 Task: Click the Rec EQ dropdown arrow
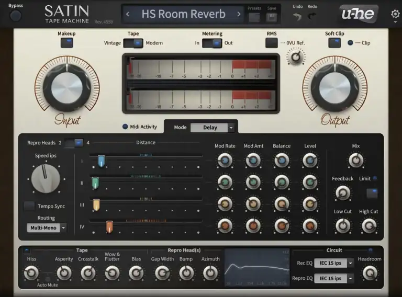[351, 263]
